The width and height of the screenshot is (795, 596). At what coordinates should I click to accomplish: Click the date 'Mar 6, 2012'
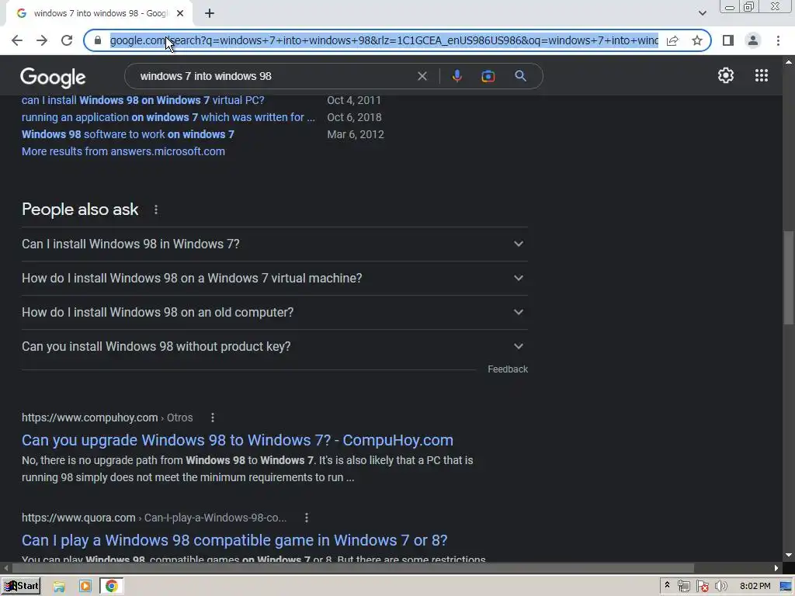coord(356,134)
